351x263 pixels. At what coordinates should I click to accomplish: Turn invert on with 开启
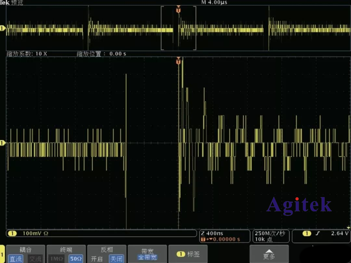(97, 259)
